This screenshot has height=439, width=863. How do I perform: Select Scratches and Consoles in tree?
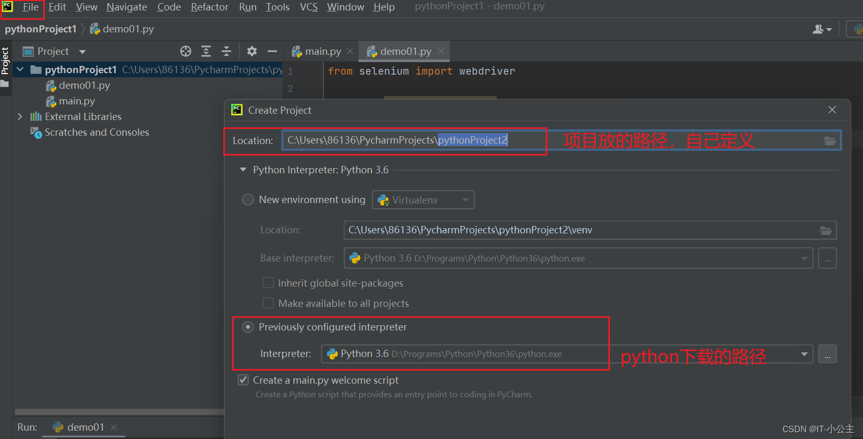[97, 133]
